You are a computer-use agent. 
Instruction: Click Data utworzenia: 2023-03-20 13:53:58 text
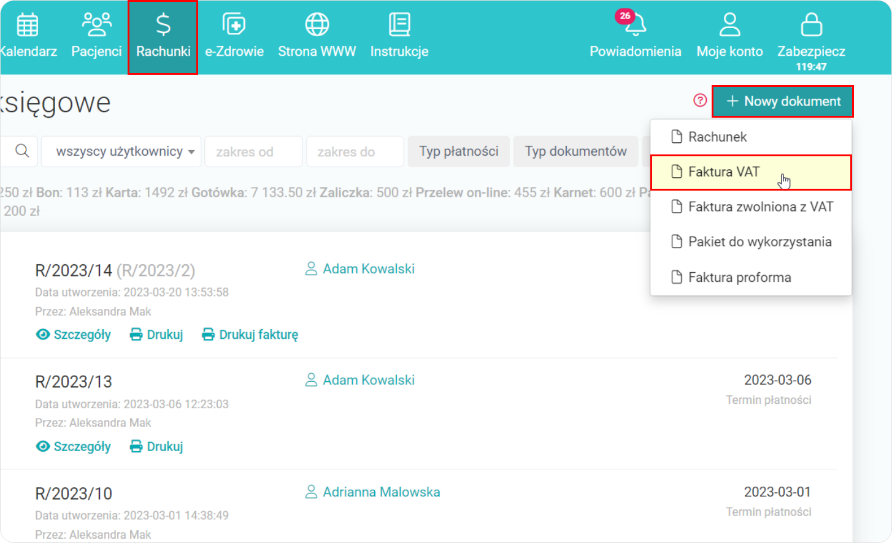coord(132,292)
